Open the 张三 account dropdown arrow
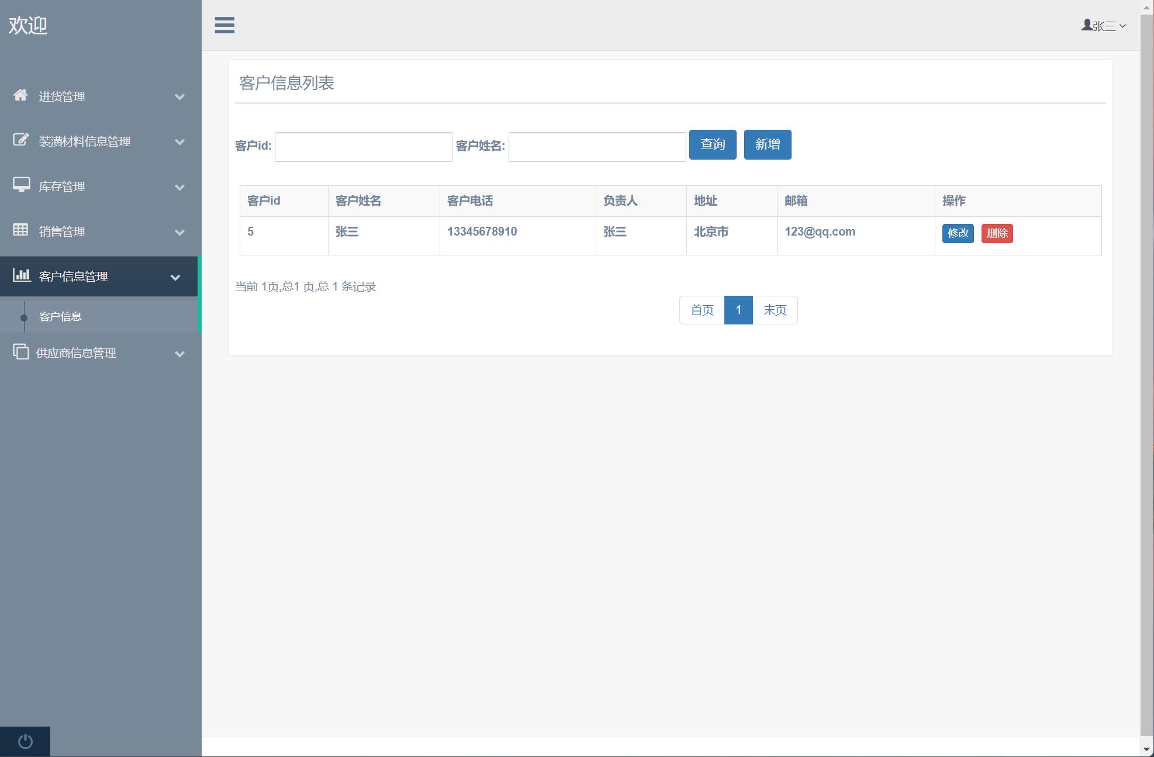The width and height of the screenshot is (1154, 757). (x=1124, y=26)
